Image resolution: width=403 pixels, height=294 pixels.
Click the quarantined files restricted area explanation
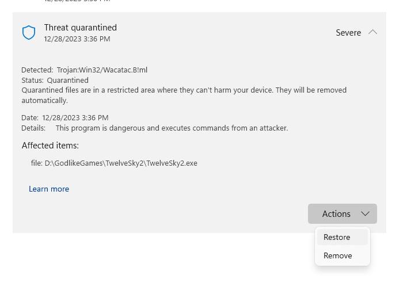point(184,96)
